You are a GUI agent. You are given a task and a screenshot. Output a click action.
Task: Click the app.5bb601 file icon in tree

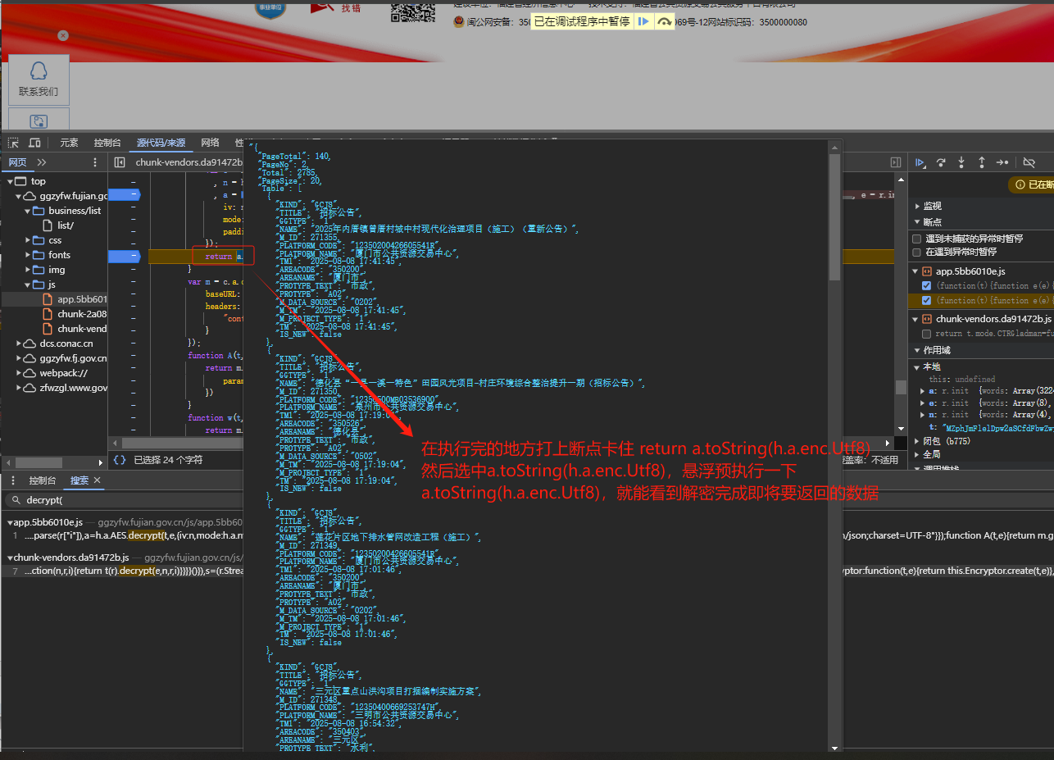coord(49,299)
